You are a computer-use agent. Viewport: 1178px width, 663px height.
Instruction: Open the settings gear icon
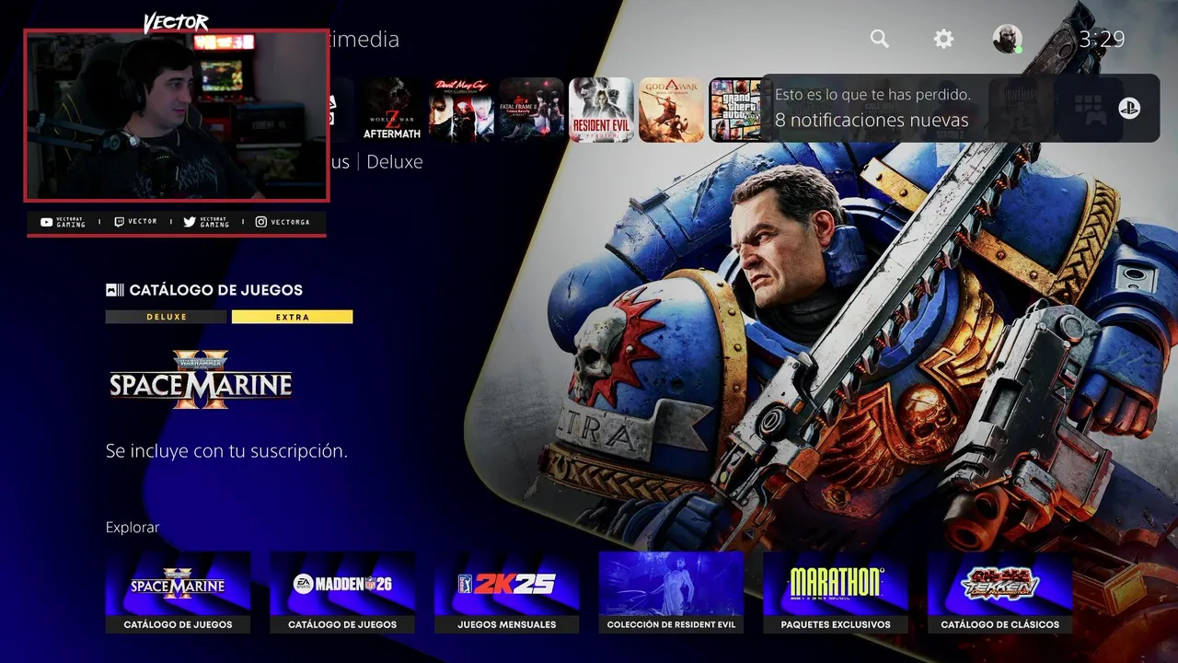943,39
